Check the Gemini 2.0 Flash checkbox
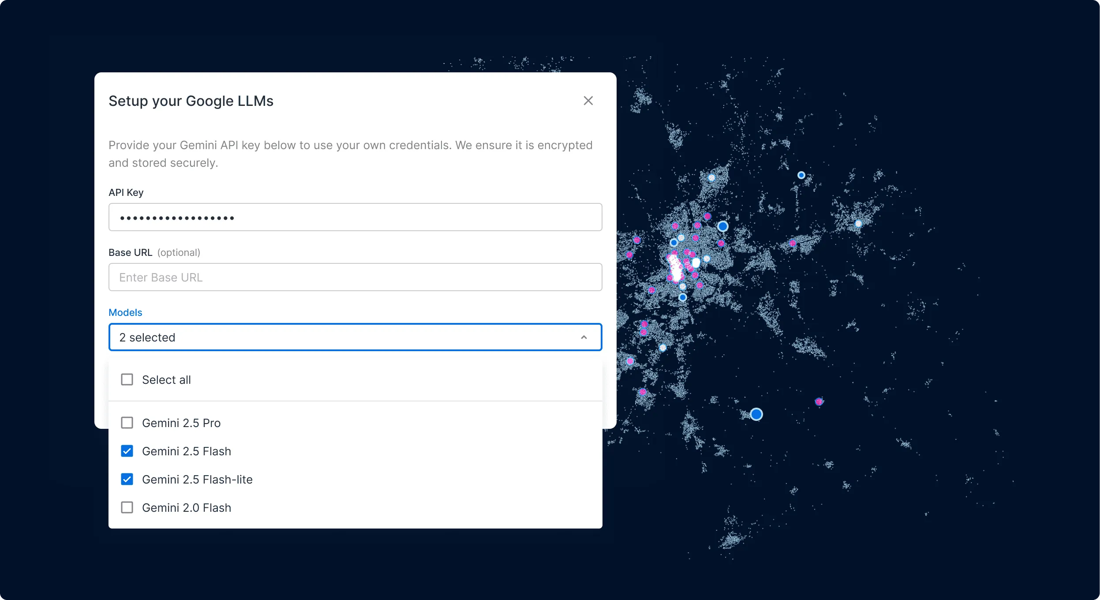The image size is (1100, 600). (127, 507)
